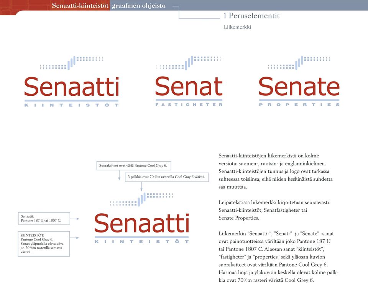Click the line "suorakaiteet ovat väriltään Pantone Cool Grey 6."
The image size is (368, 283).
(x=273, y=265)
